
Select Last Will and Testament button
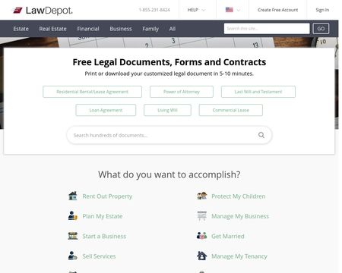click(x=258, y=92)
